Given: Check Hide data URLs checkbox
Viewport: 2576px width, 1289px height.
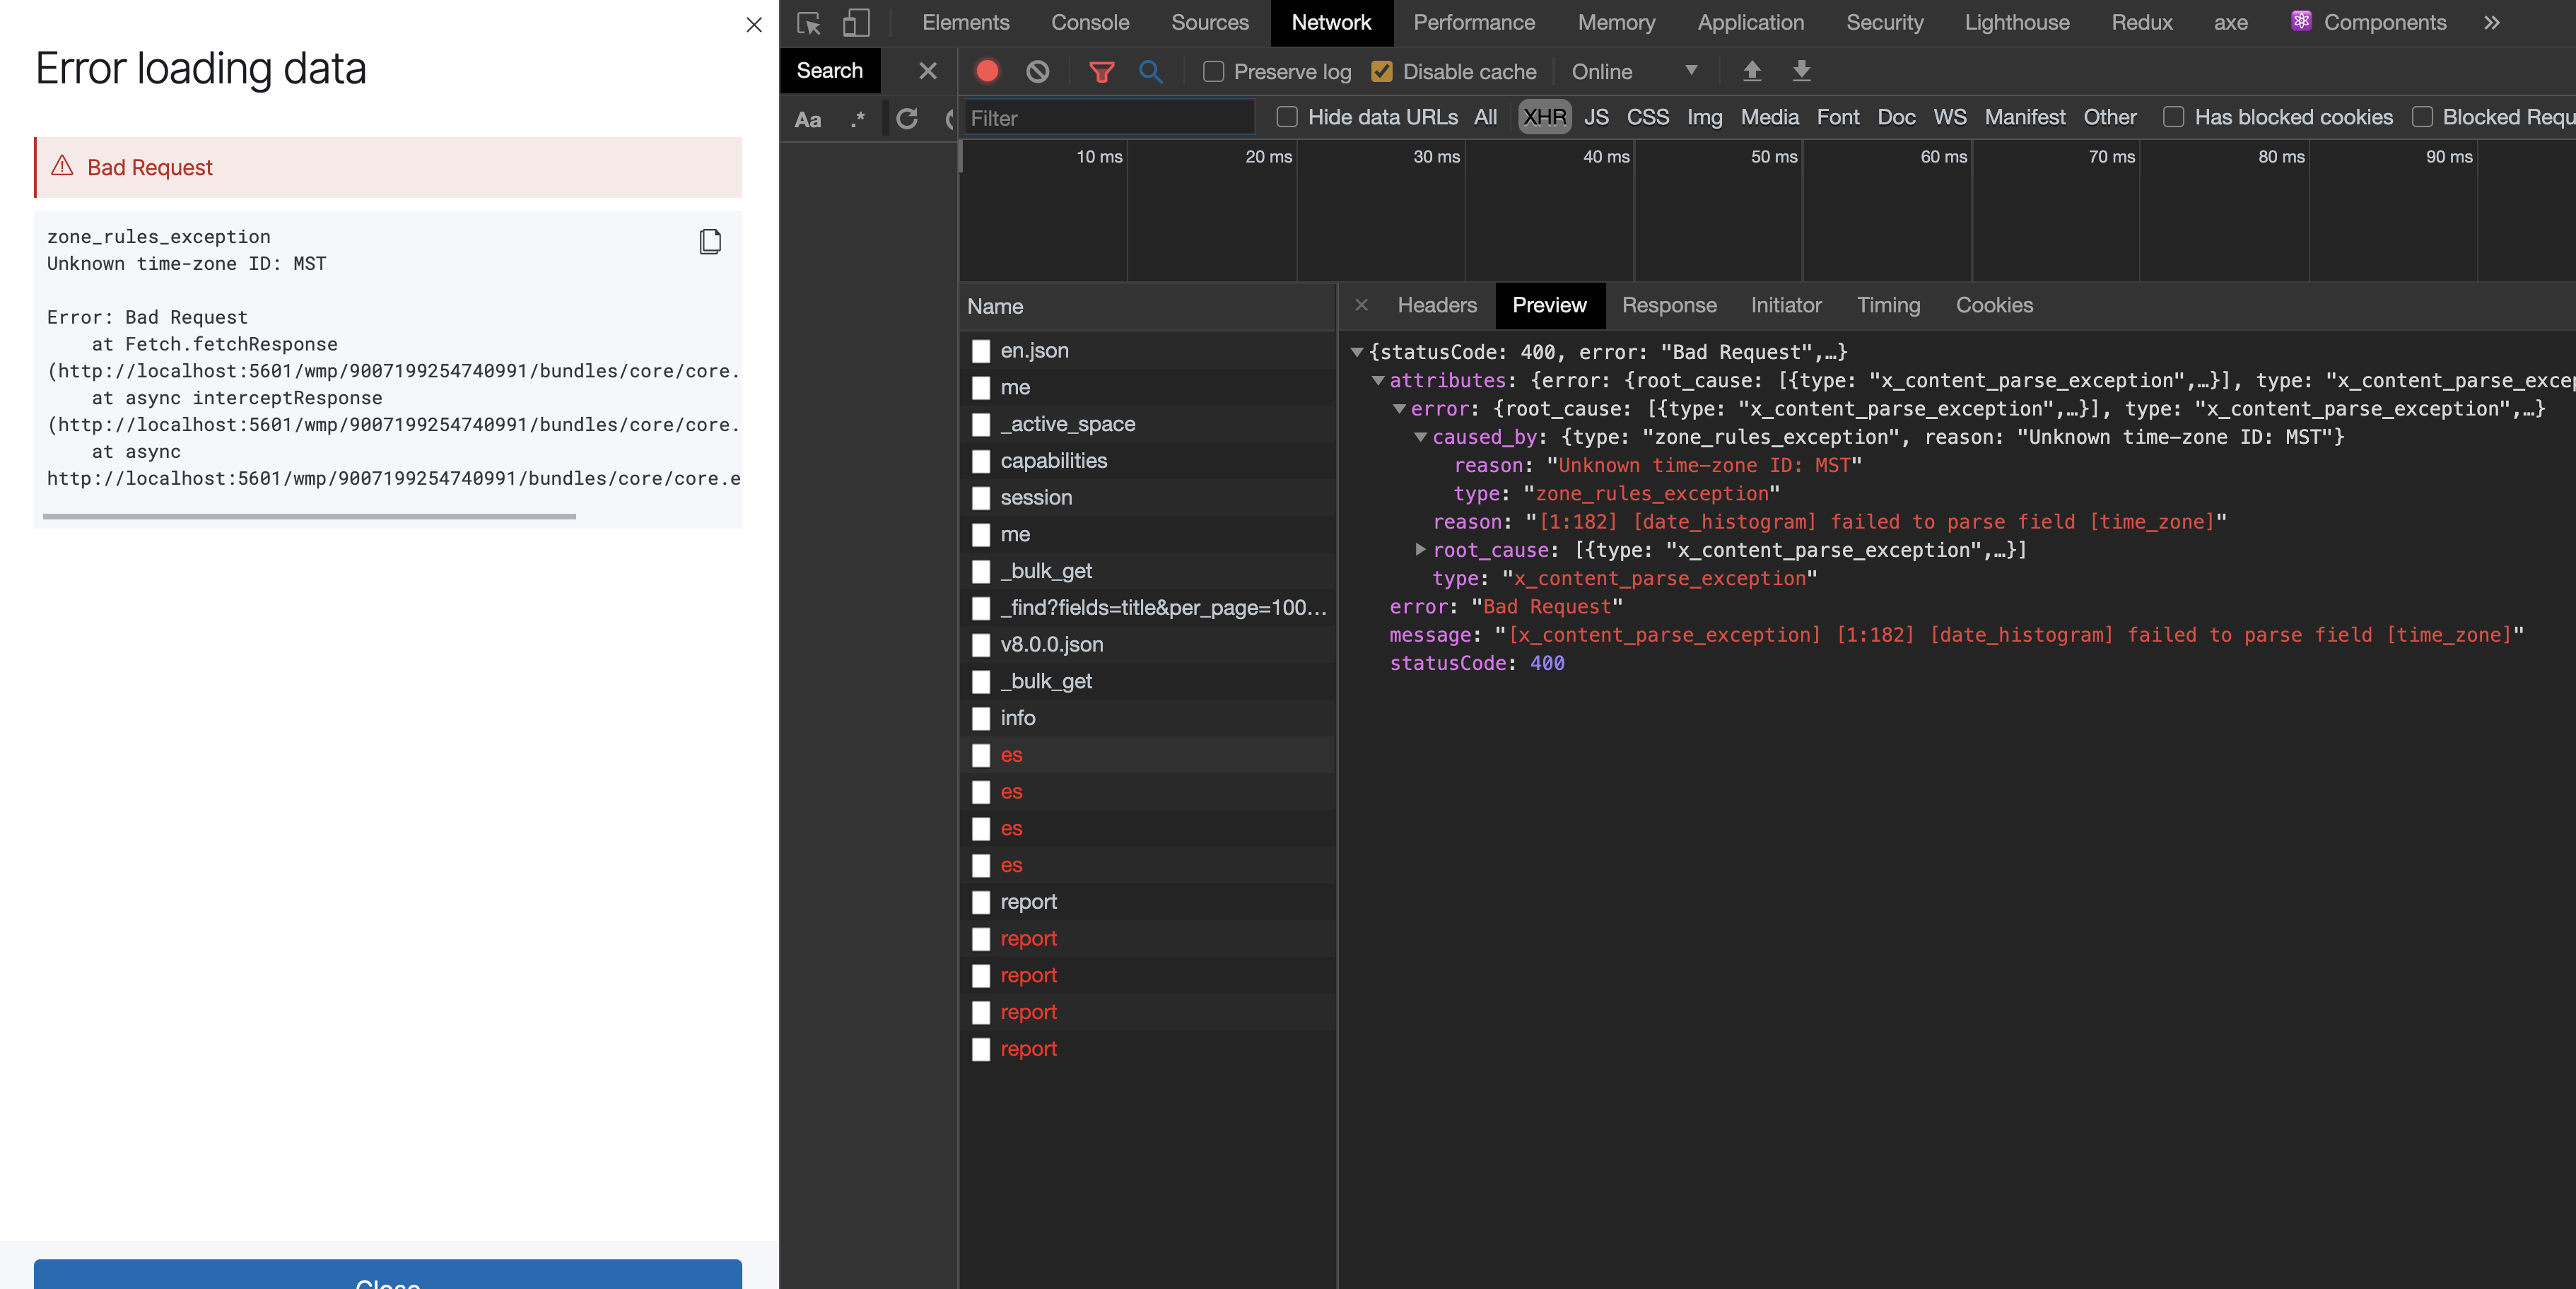Looking at the screenshot, I should [1287, 117].
